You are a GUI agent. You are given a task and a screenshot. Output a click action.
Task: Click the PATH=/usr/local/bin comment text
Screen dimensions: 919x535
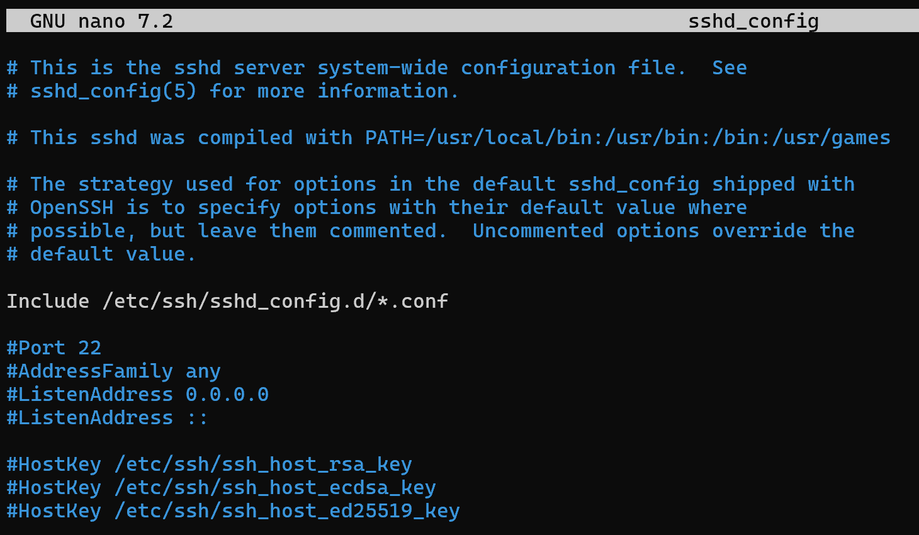click(x=478, y=138)
